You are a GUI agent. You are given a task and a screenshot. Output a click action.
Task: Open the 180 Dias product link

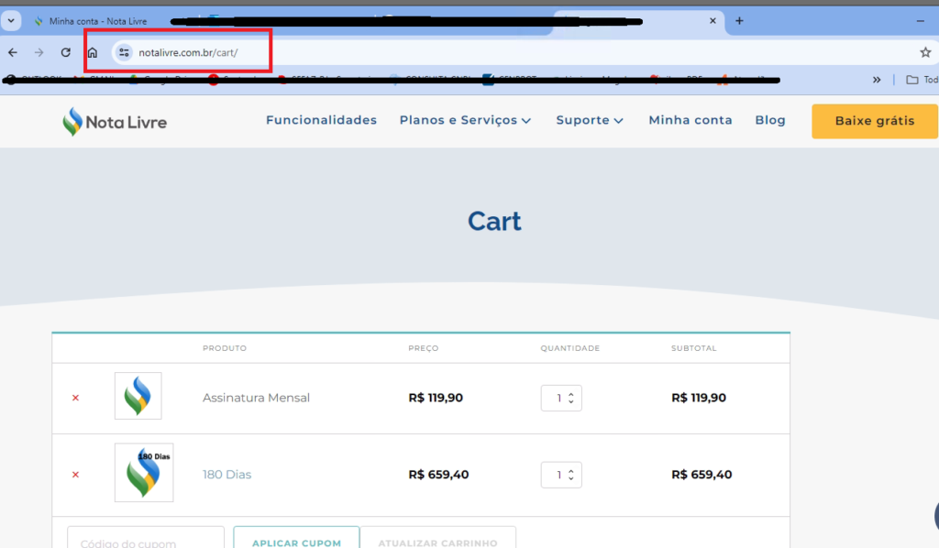click(226, 475)
